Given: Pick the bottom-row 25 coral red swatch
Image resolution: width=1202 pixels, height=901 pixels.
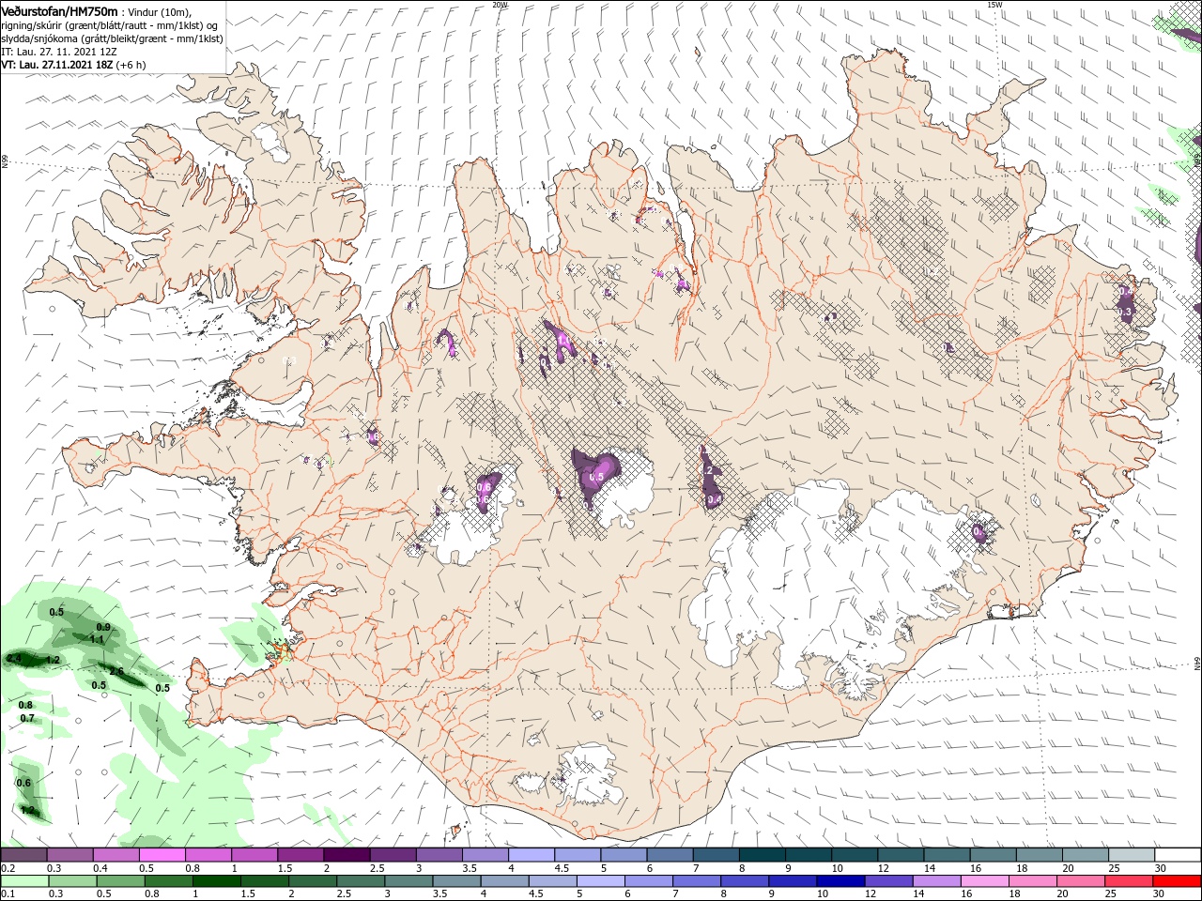Looking at the screenshot, I should (x=1129, y=881).
